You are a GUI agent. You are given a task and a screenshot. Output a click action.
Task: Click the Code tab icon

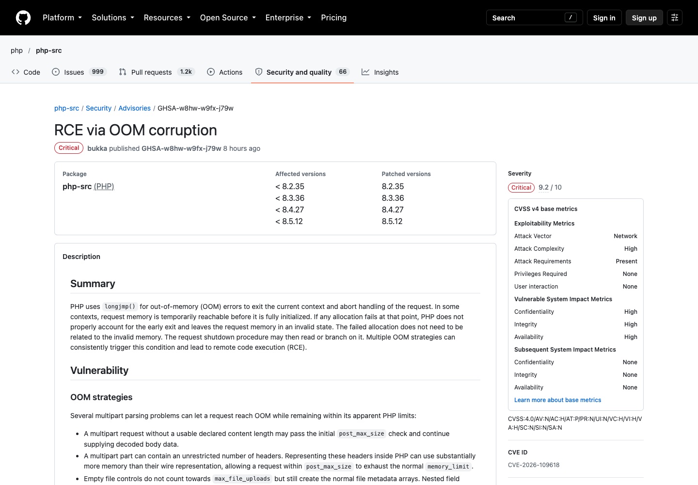(16, 72)
